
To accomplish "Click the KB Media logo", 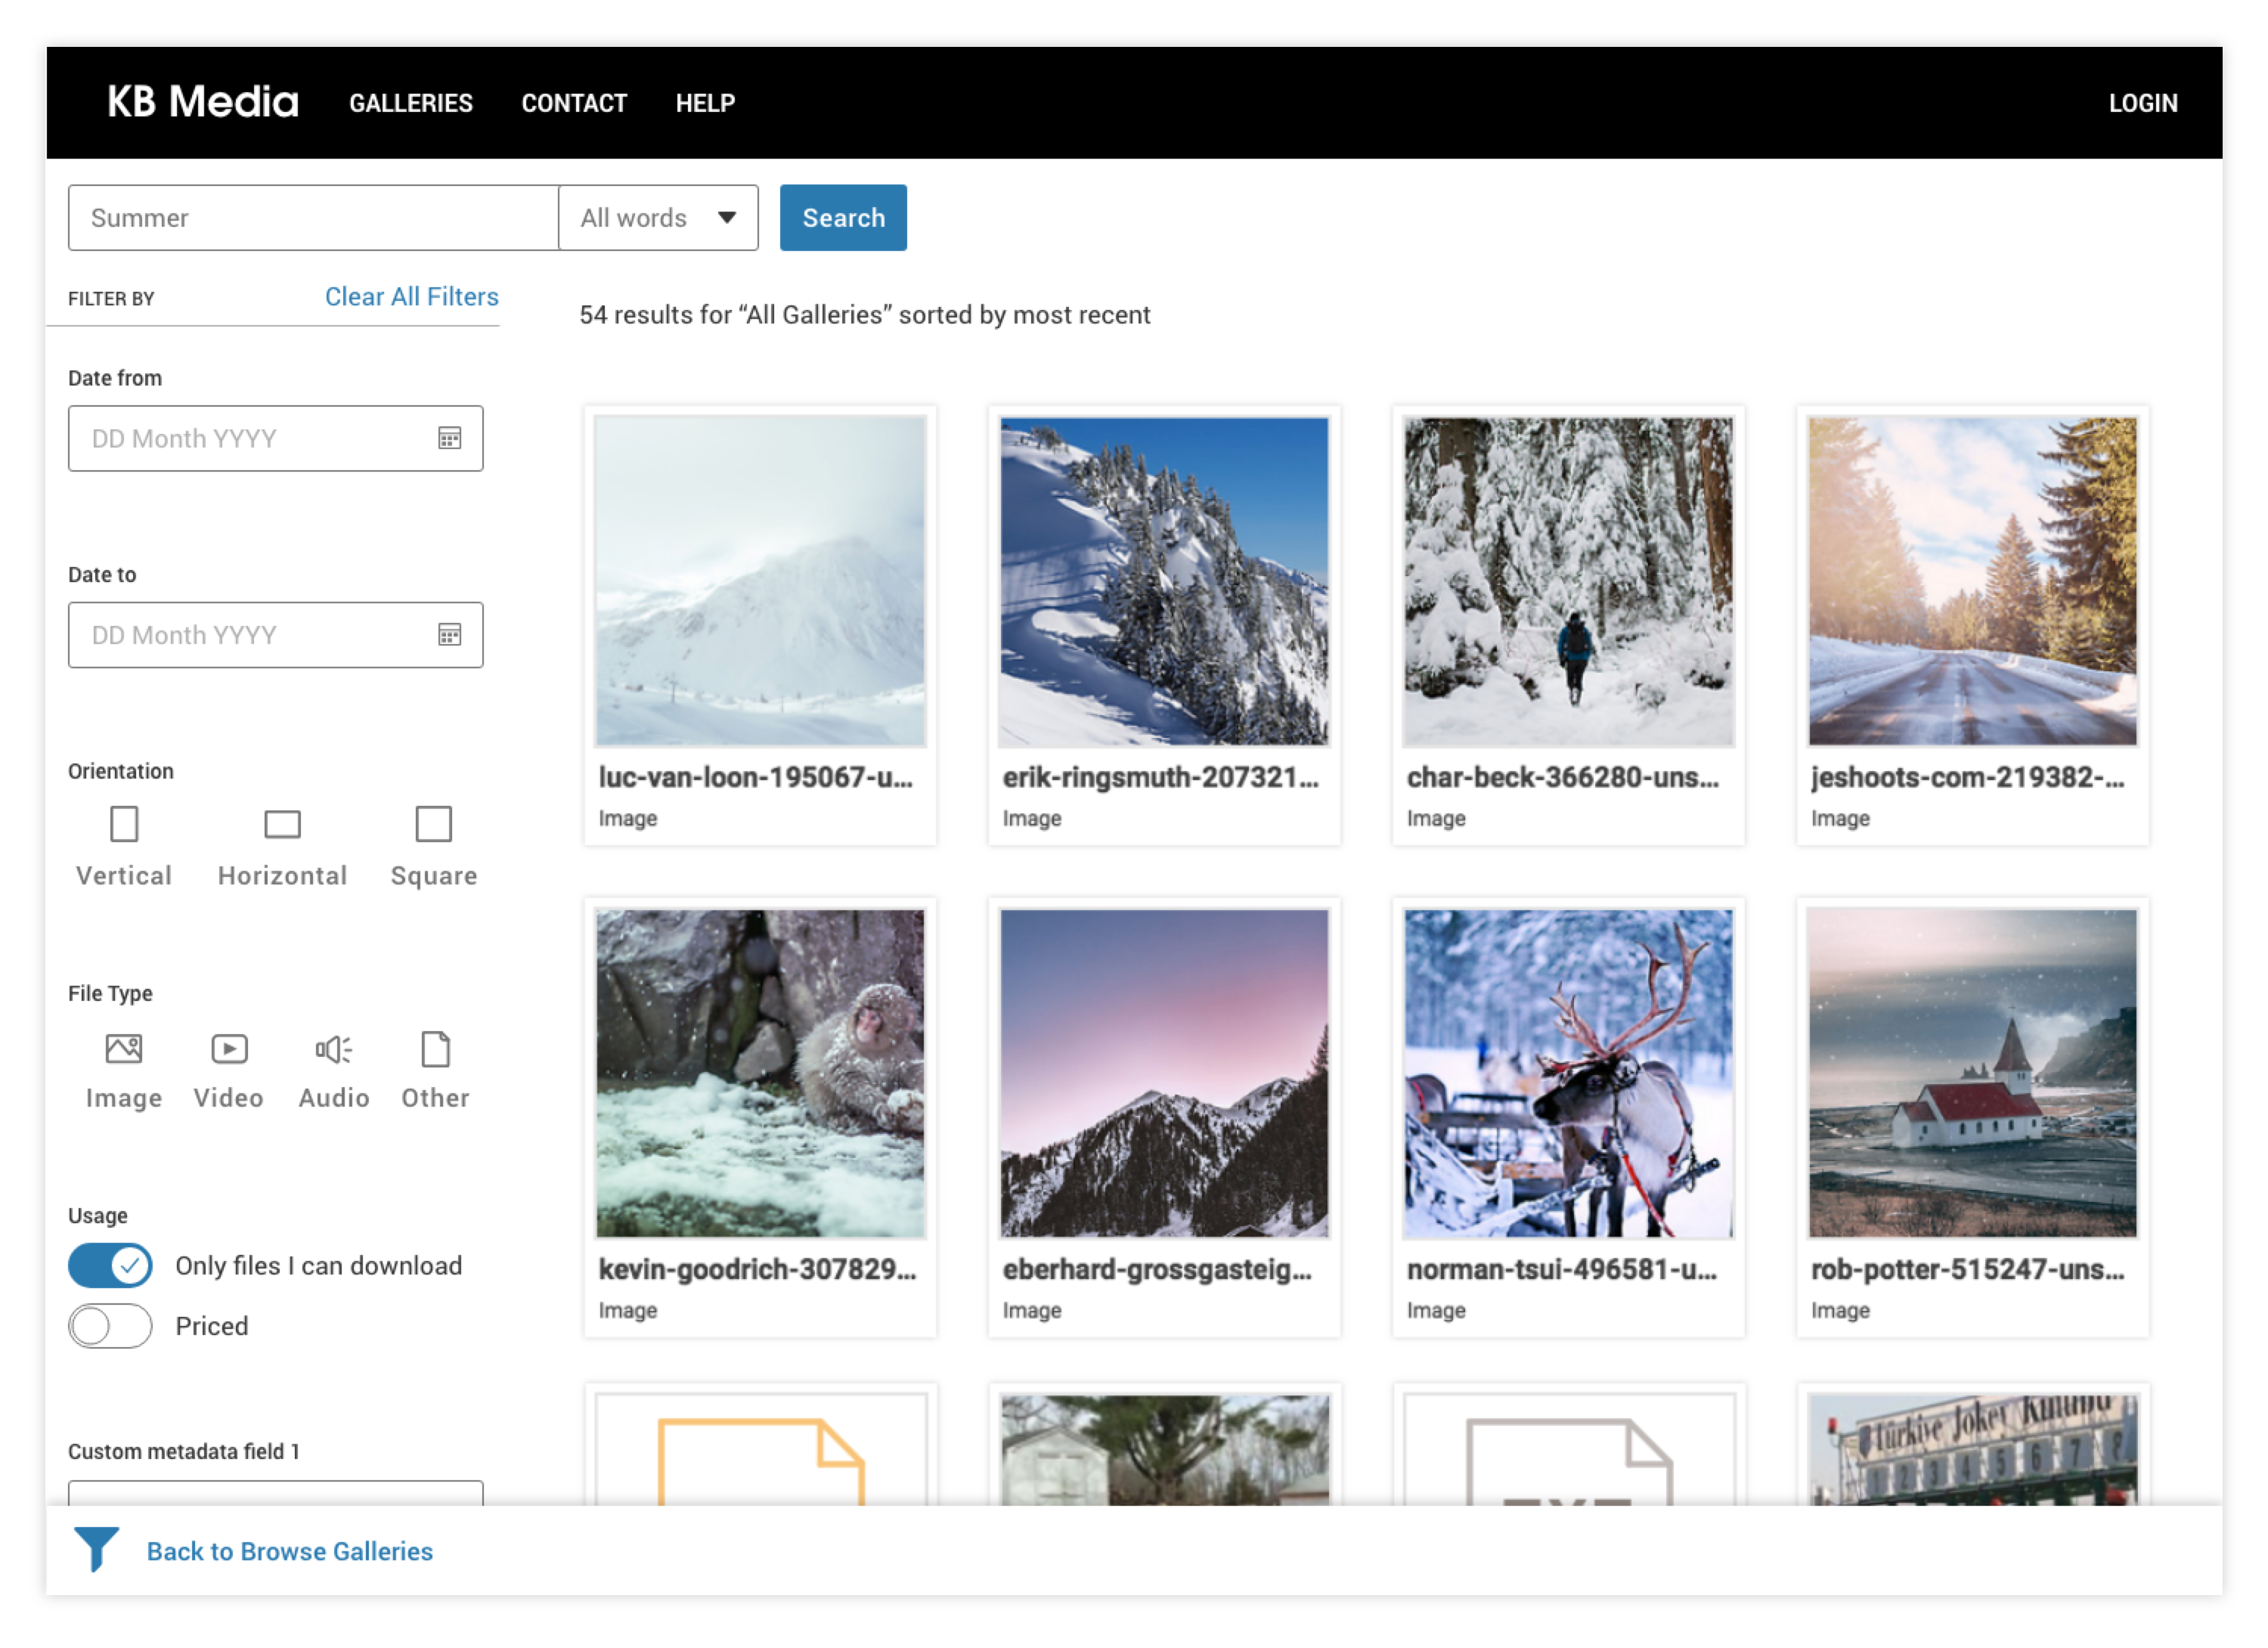I will pos(203,102).
